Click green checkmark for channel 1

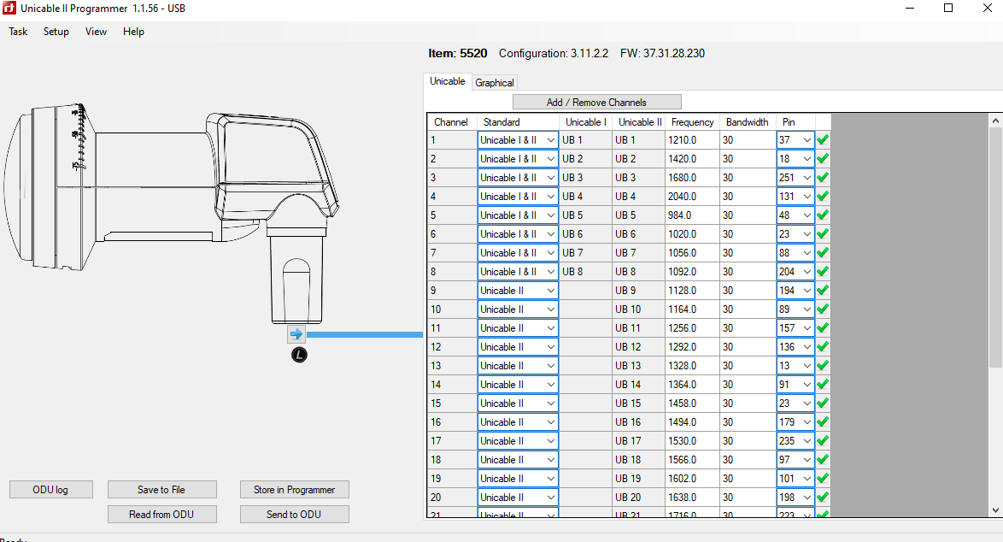click(x=823, y=140)
